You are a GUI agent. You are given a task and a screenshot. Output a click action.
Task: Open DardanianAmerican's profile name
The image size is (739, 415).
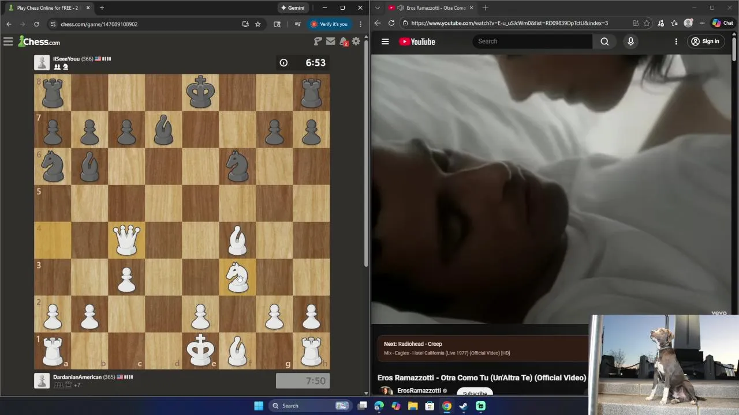click(x=77, y=377)
